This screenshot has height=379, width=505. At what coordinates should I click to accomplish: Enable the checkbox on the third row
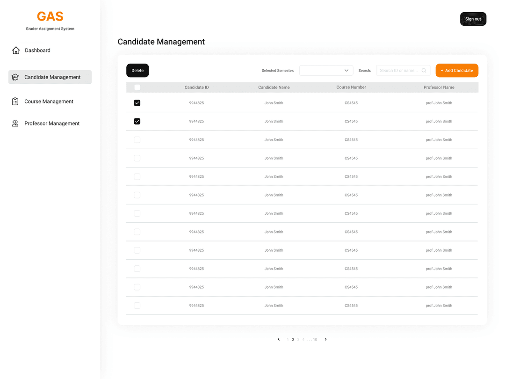(137, 139)
